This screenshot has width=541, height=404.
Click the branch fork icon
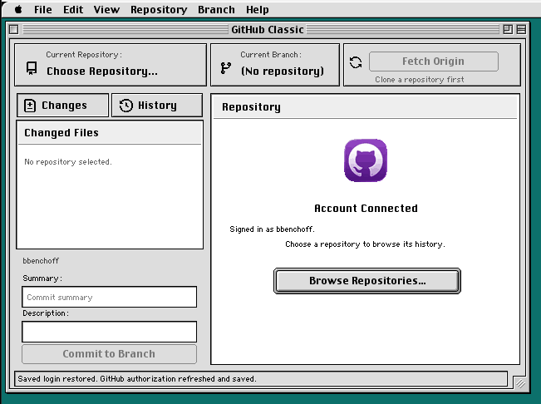click(226, 68)
